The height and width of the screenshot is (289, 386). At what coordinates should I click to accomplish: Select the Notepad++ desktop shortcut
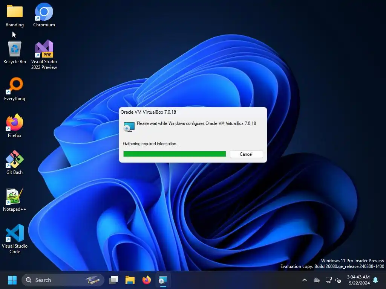point(15,199)
